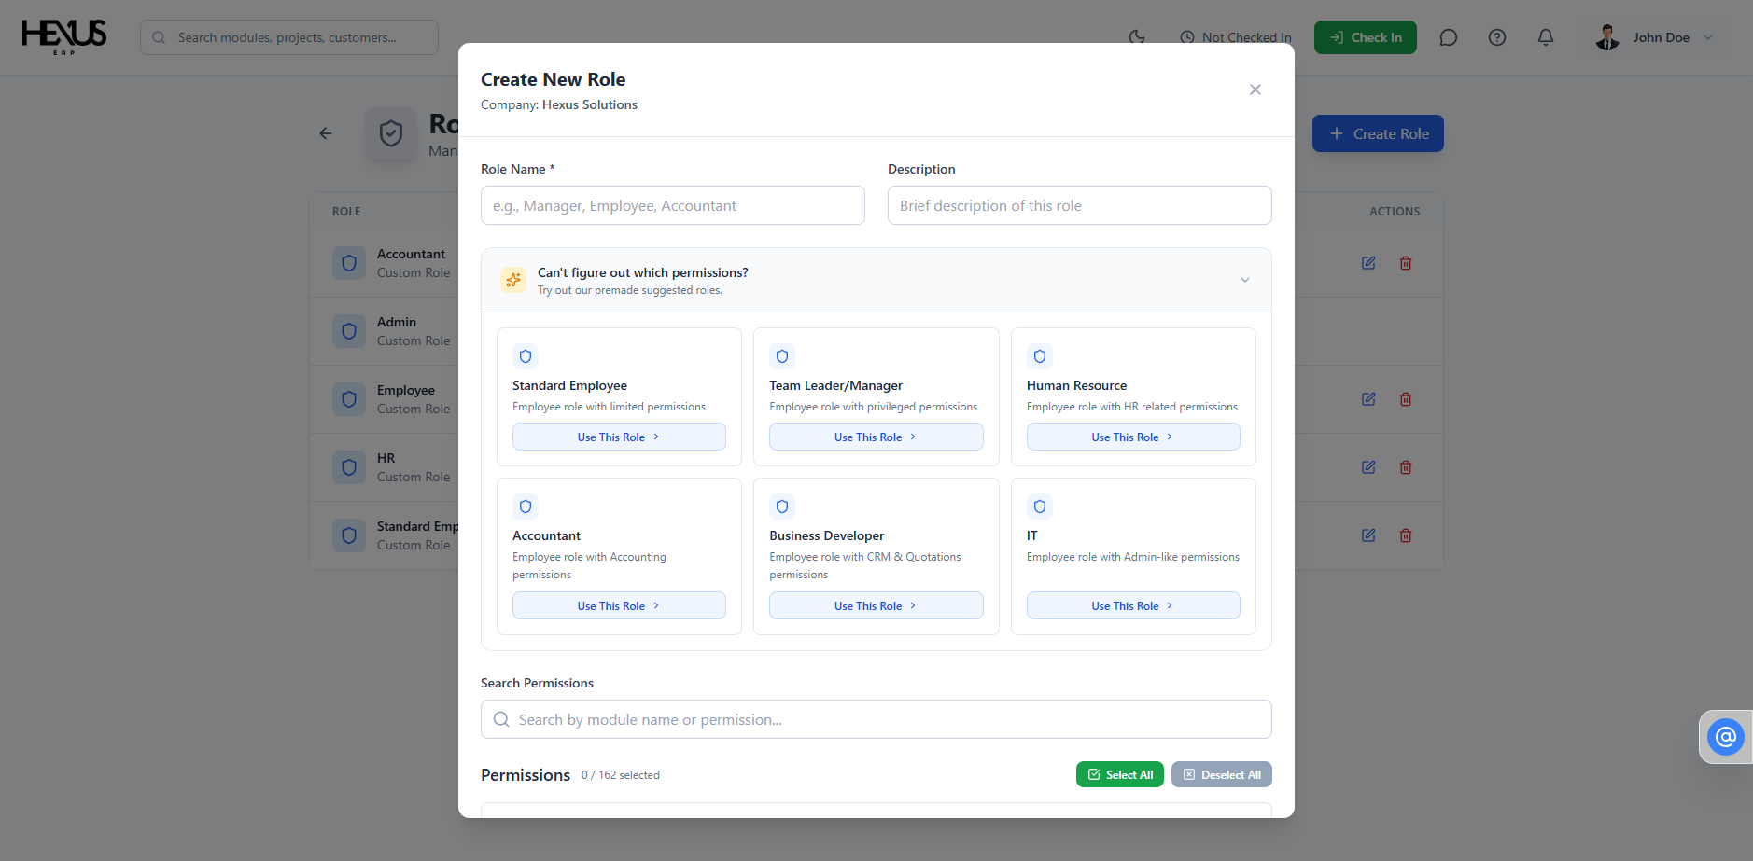Use the Human Resource suggested role
This screenshot has height=861, width=1753.
tap(1133, 437)
